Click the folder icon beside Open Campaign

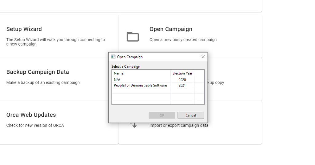coord(133,37)
